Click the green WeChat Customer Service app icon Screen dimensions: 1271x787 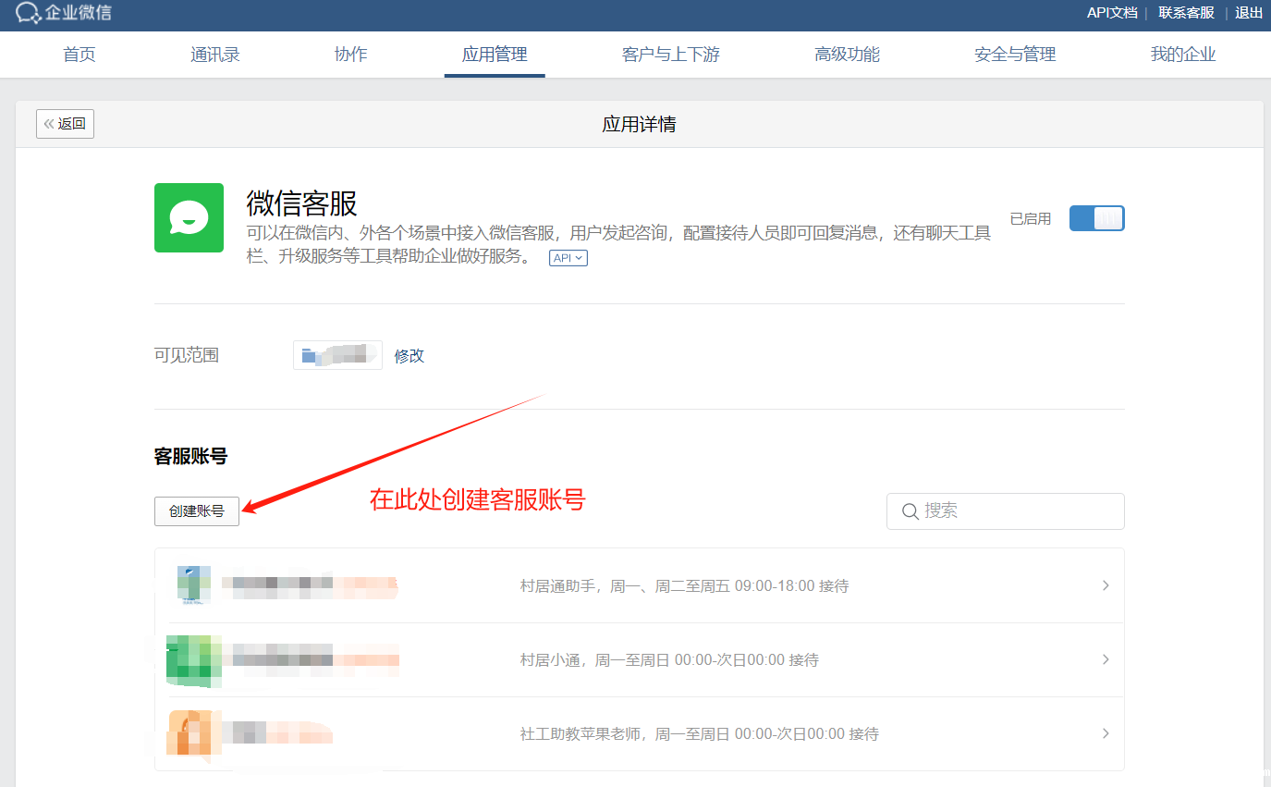click(189, 217)
